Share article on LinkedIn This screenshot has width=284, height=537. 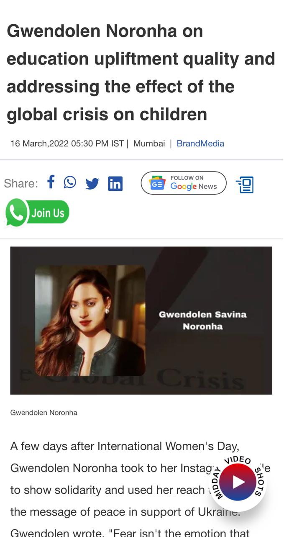pyautogui.click(x=115, y=184)
